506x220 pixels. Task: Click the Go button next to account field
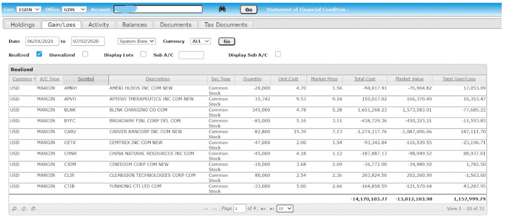pos(248,10)
